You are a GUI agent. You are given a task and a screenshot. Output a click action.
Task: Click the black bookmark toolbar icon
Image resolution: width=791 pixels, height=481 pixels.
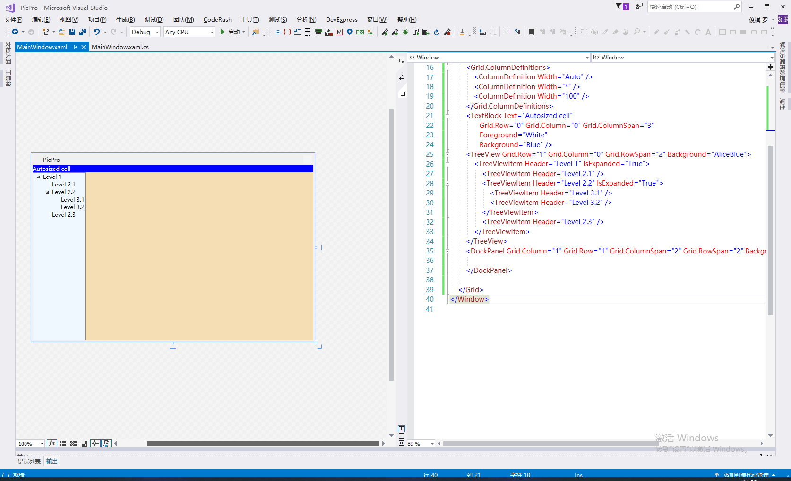tap(531, 32)
